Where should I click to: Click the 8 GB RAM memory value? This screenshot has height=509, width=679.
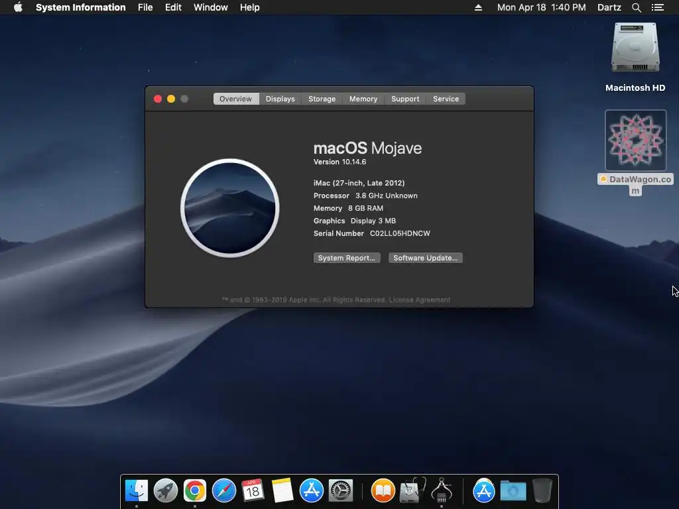[x=365, y=208]
